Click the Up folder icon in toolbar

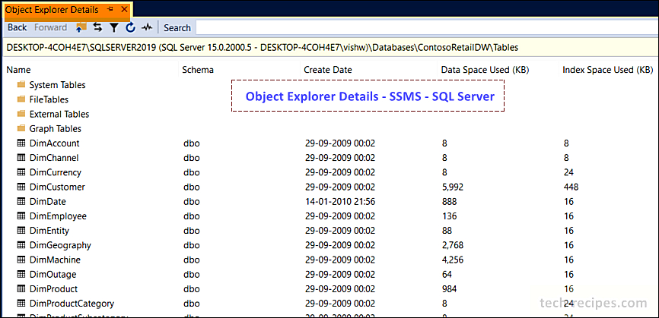(x=81, y=27)
